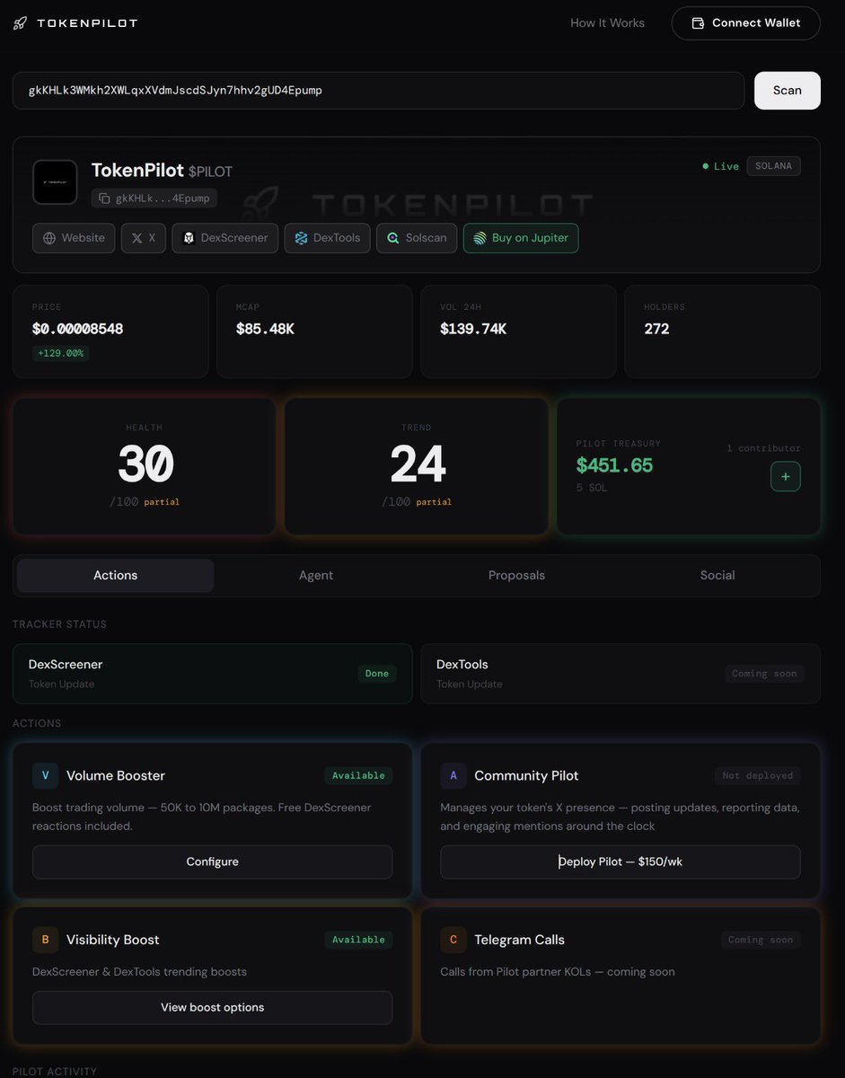Viewport: 845px width, 1078px height.
Task: Click Buy on Jupiter button
Action: tap(521, 238)
